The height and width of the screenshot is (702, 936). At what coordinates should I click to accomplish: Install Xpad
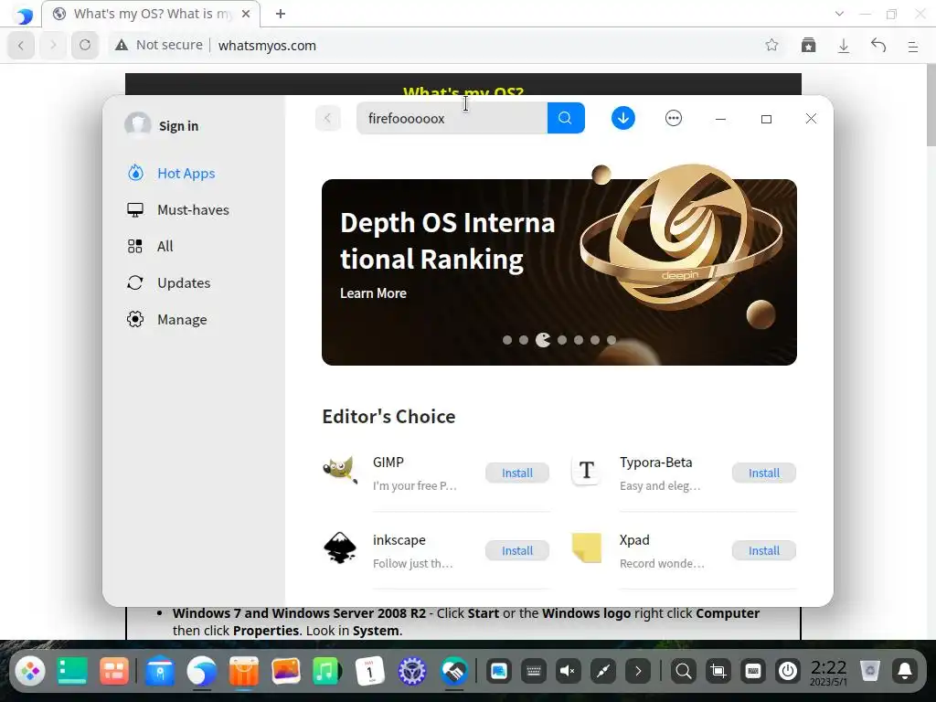click(764, 550)
